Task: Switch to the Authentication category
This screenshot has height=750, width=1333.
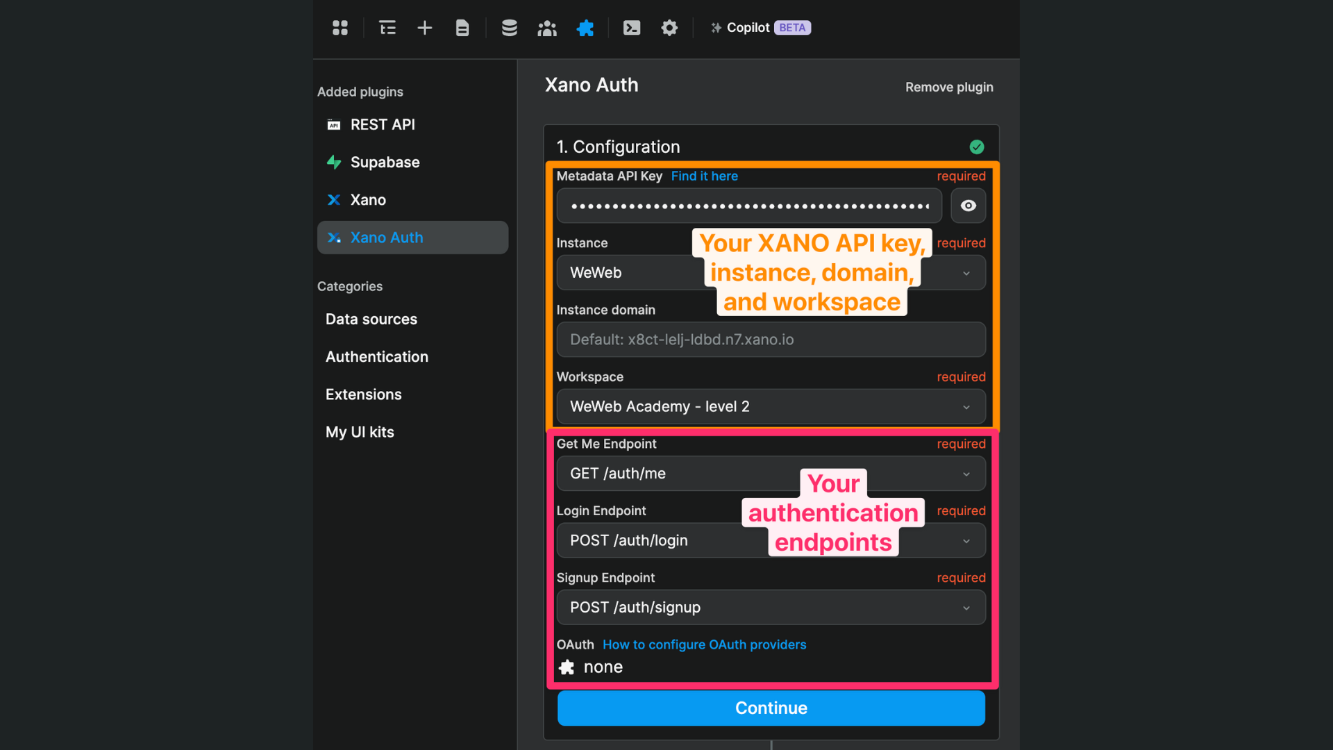Action: pos(376,356)
